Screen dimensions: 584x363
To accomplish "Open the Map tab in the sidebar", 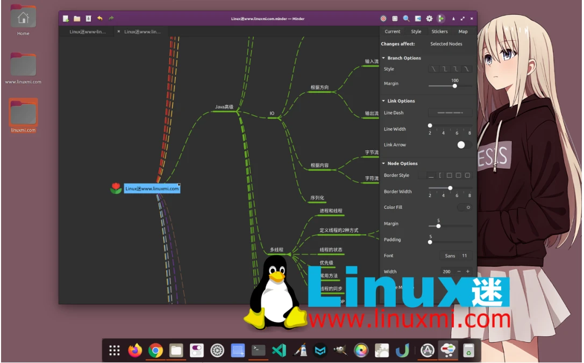I will (463, 31).
